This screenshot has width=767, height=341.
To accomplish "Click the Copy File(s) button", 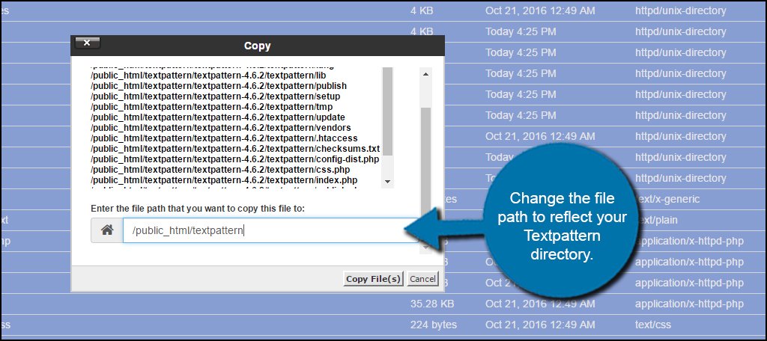I will point(375,279).
